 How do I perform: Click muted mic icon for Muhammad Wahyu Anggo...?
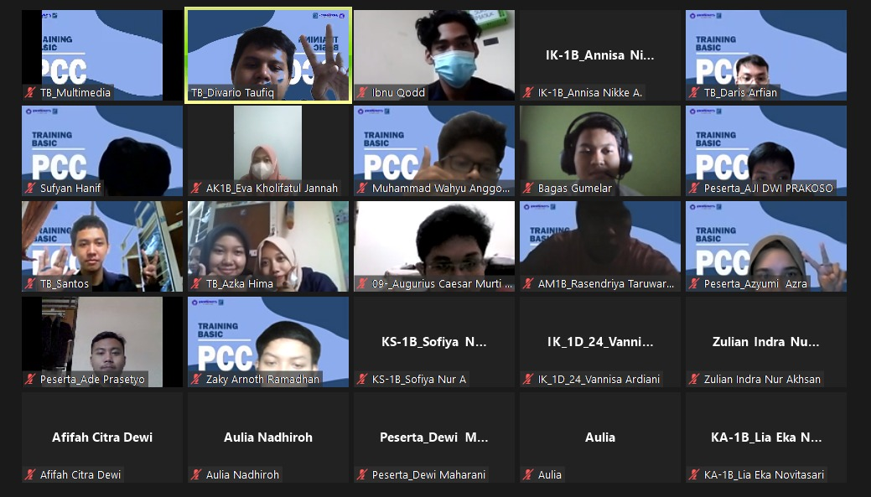(x=362, y=189)
